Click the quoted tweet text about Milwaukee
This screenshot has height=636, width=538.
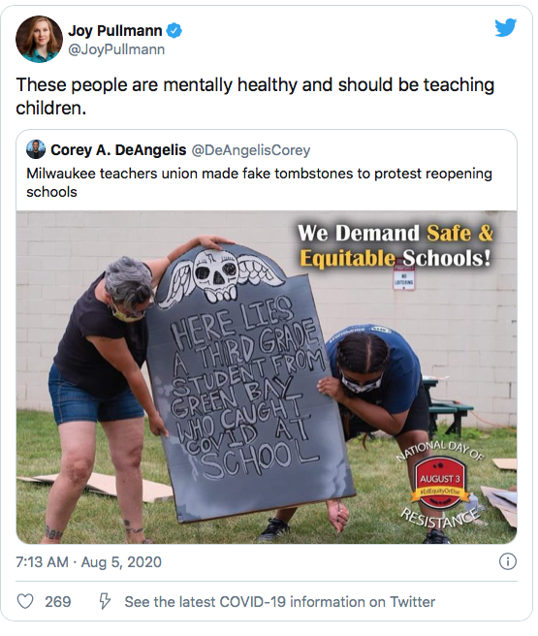tap(259, 182)
